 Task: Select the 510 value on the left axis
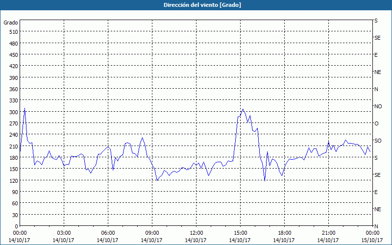(x=14, y=32)
